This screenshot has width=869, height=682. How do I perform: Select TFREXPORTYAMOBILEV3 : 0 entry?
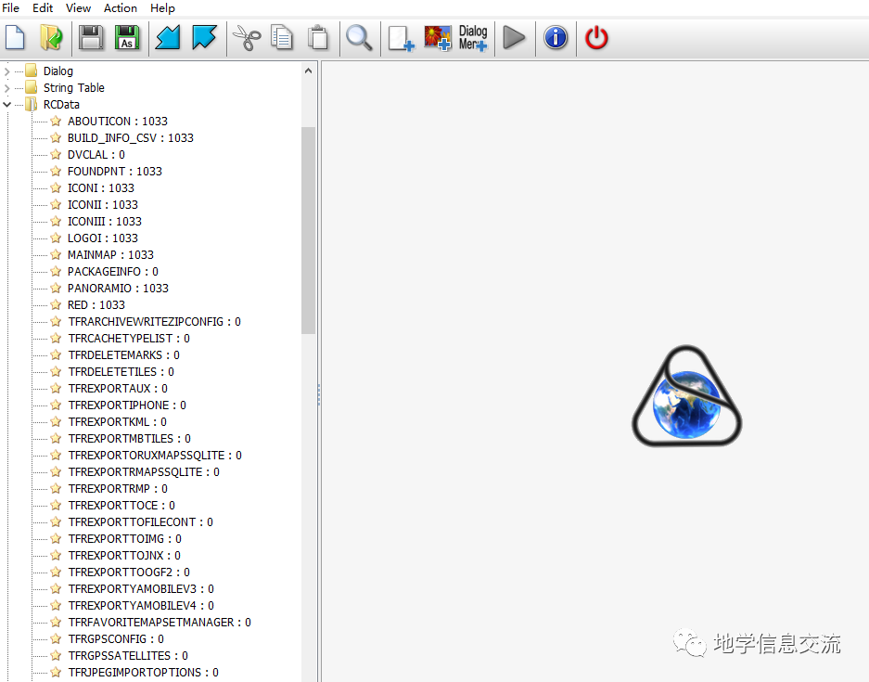tap(141, 589)
